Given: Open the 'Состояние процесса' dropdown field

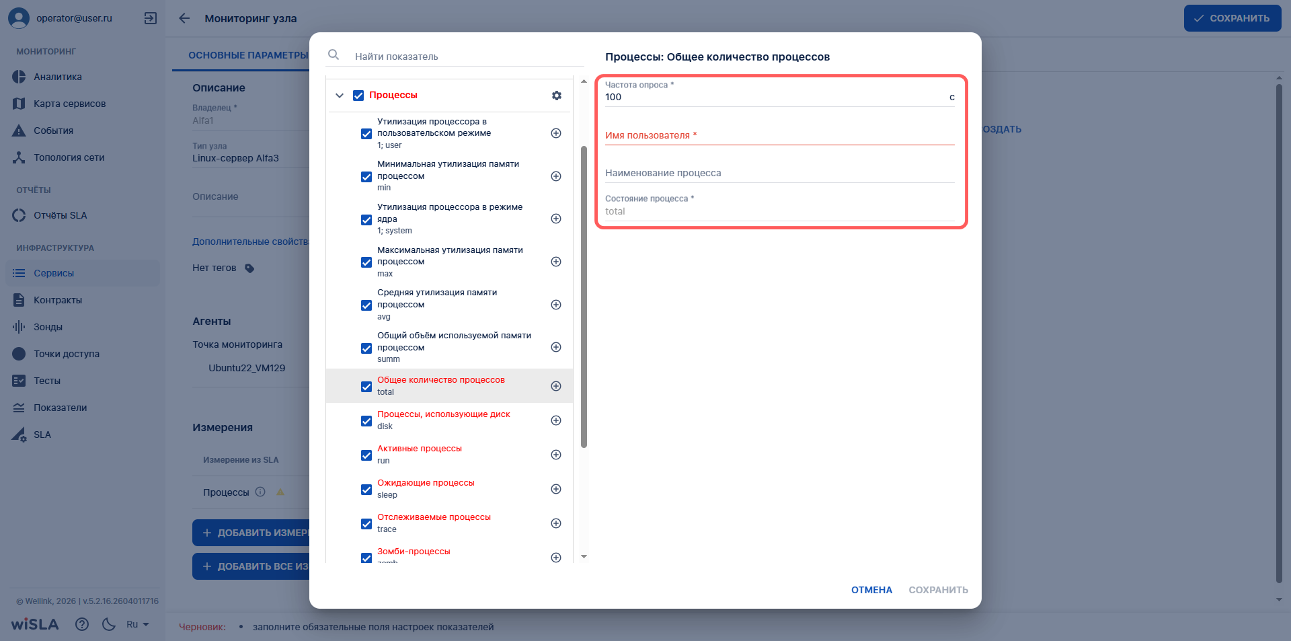Looking at the screenshot, I should tap(779, 207).
